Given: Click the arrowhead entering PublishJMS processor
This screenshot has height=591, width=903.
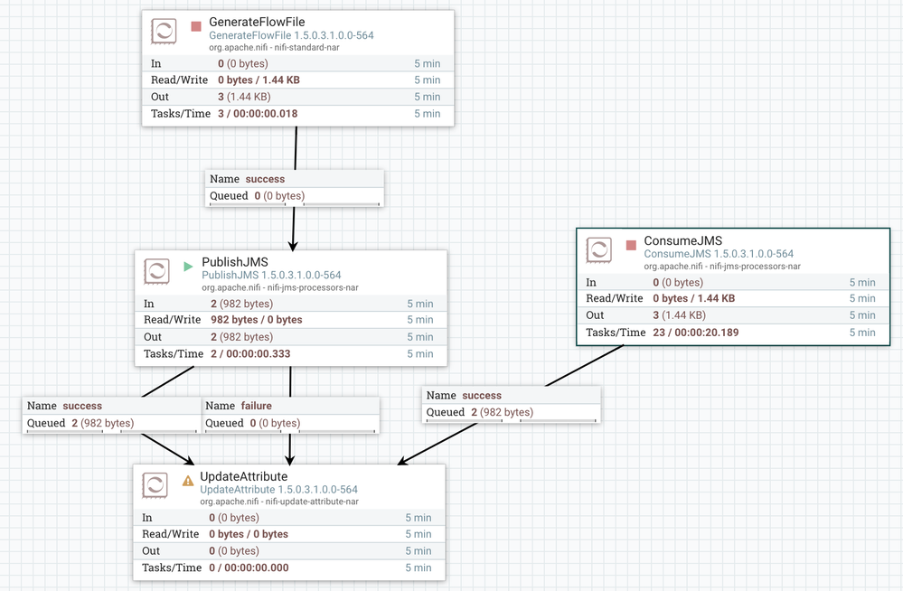Looking at the screenshot, I should [x=292, y=246].
